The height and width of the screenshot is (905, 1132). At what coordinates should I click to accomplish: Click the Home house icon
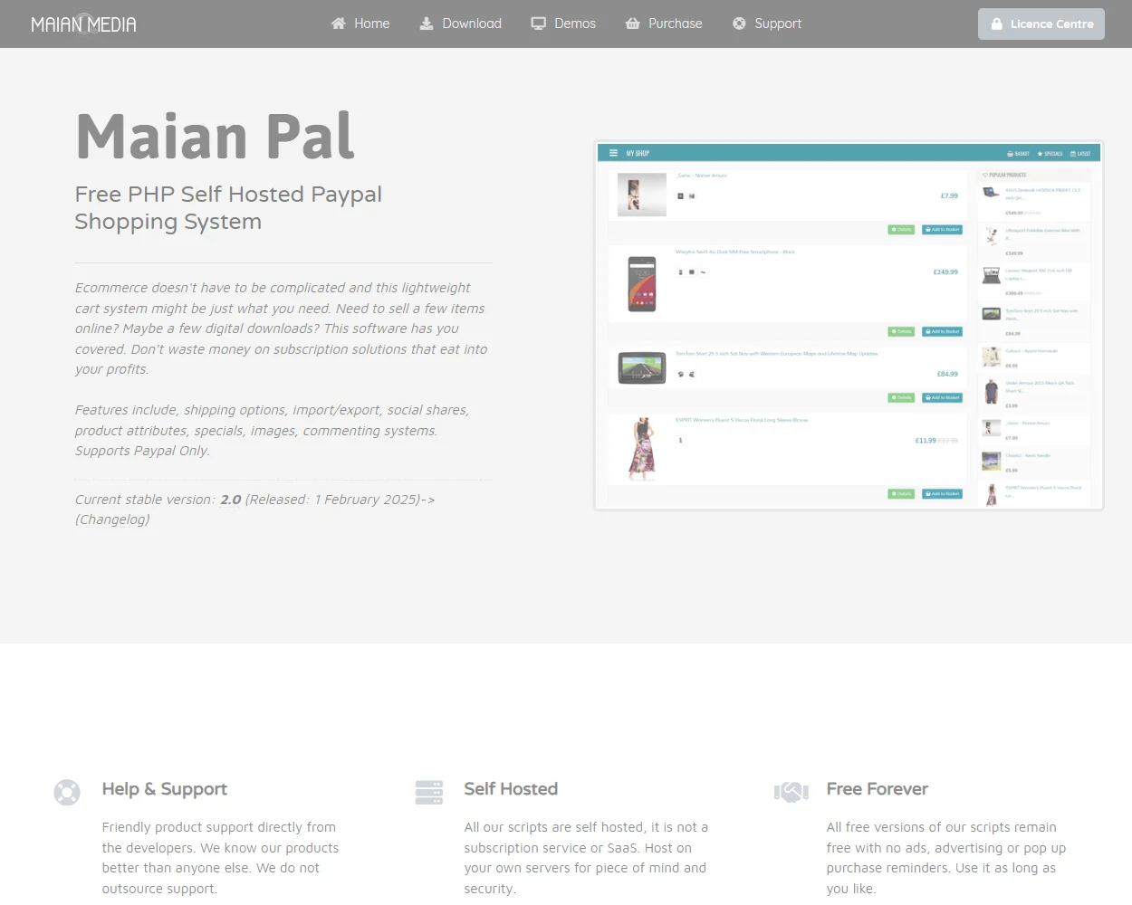pyautogui.click(x=339, y=24)
